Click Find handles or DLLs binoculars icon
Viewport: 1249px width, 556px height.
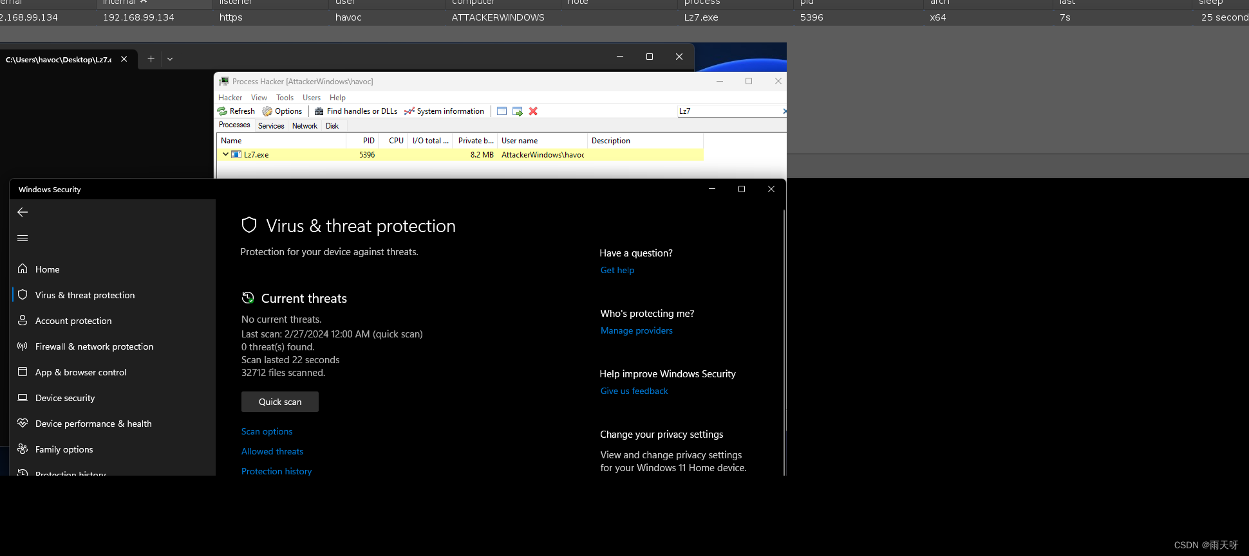pyautogui.click(x=319, y=111)
